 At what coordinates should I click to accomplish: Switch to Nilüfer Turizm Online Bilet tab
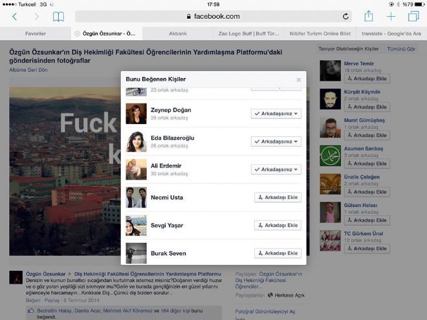[x=320, y=34]
